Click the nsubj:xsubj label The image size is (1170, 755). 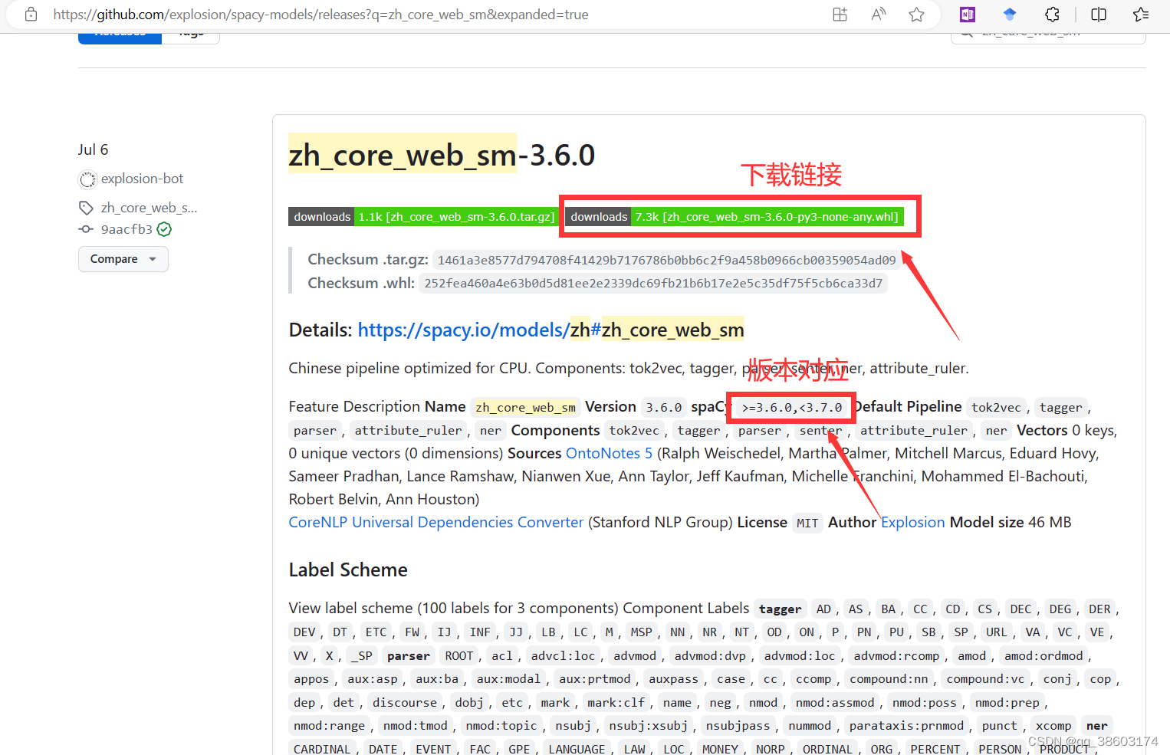[x=648, y=726]
